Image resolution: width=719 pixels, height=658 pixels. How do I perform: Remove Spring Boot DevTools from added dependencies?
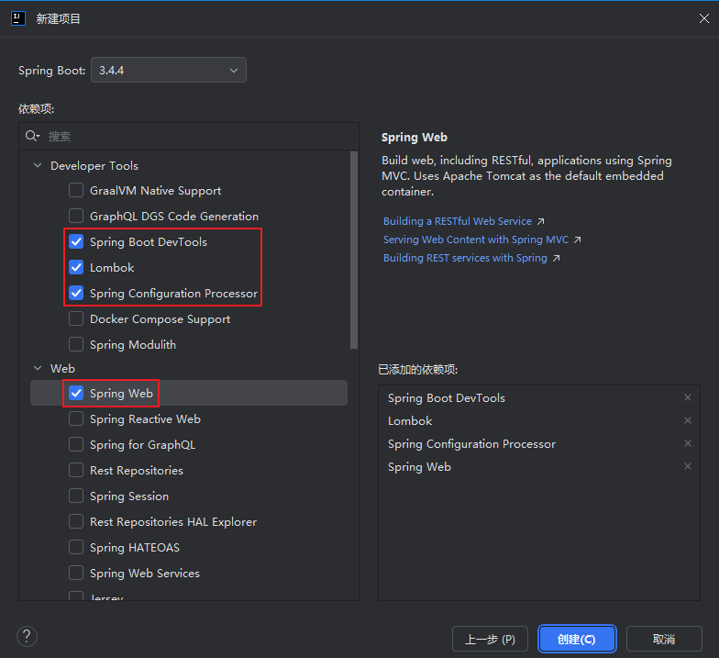point(688,397)
